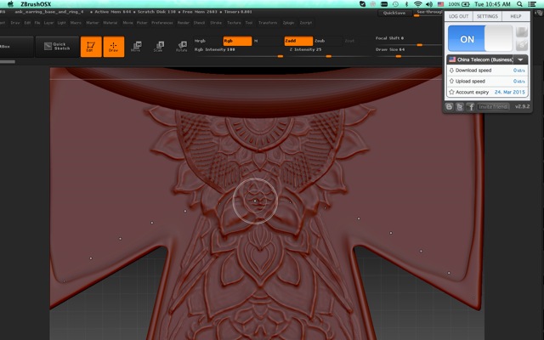Open the Texture menu

tap(234, 23)
